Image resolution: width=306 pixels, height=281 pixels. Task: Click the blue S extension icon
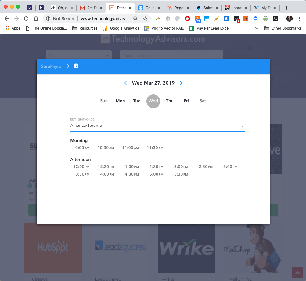pyautogui.click(x=226, y=19)
